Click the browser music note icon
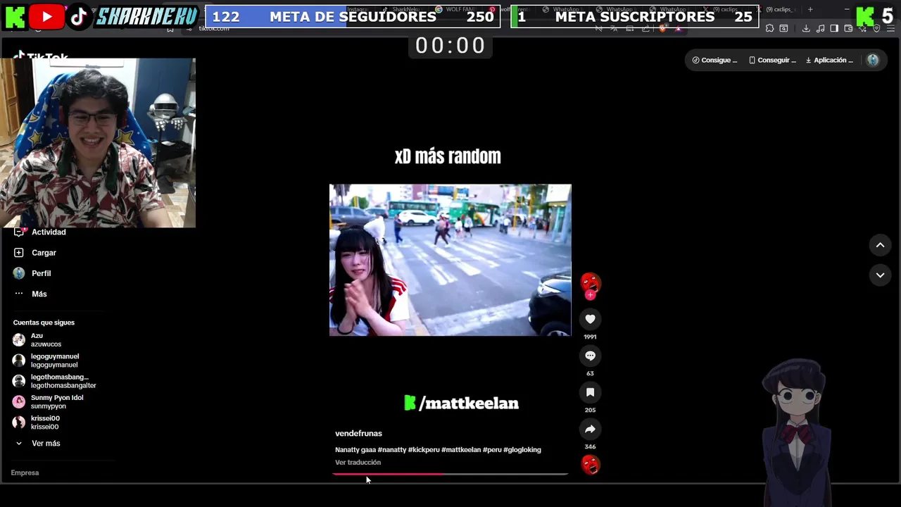 821,28
